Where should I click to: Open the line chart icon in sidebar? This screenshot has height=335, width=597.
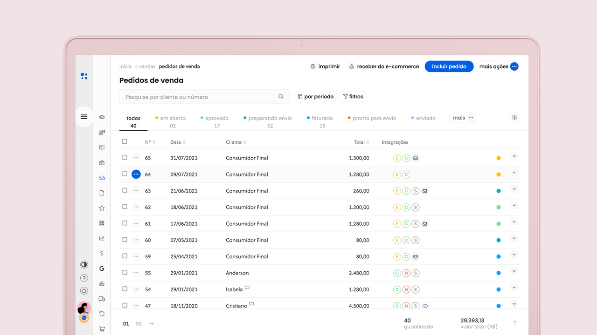(x=102, y=238)
